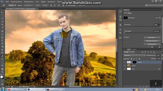Open the Редактирование menu

[16, 2]
